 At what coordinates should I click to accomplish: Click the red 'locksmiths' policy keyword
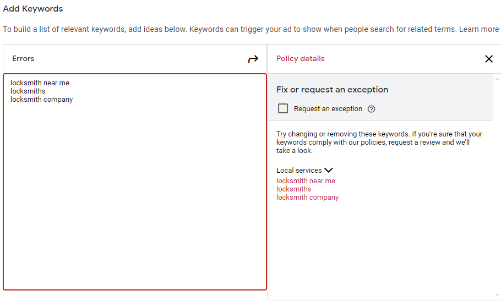pyautogui.click(x=293, y=189)
